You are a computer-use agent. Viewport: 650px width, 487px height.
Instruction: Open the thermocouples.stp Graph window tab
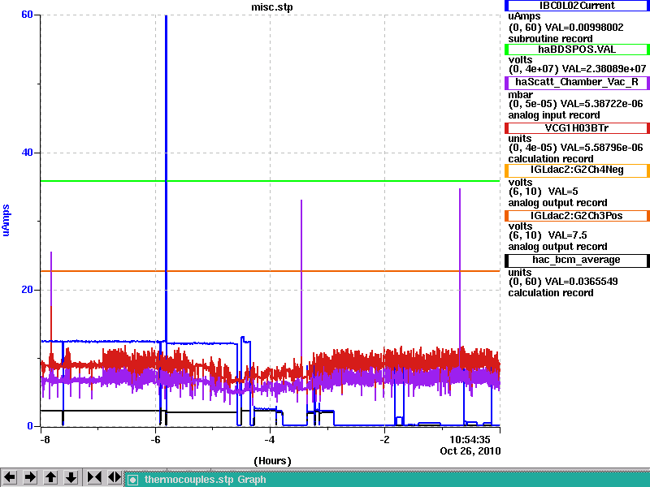pos(388,480)
